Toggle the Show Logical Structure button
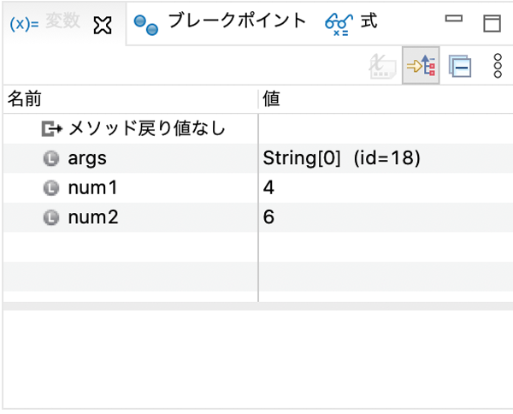The image size is (513, 414). 421,66
